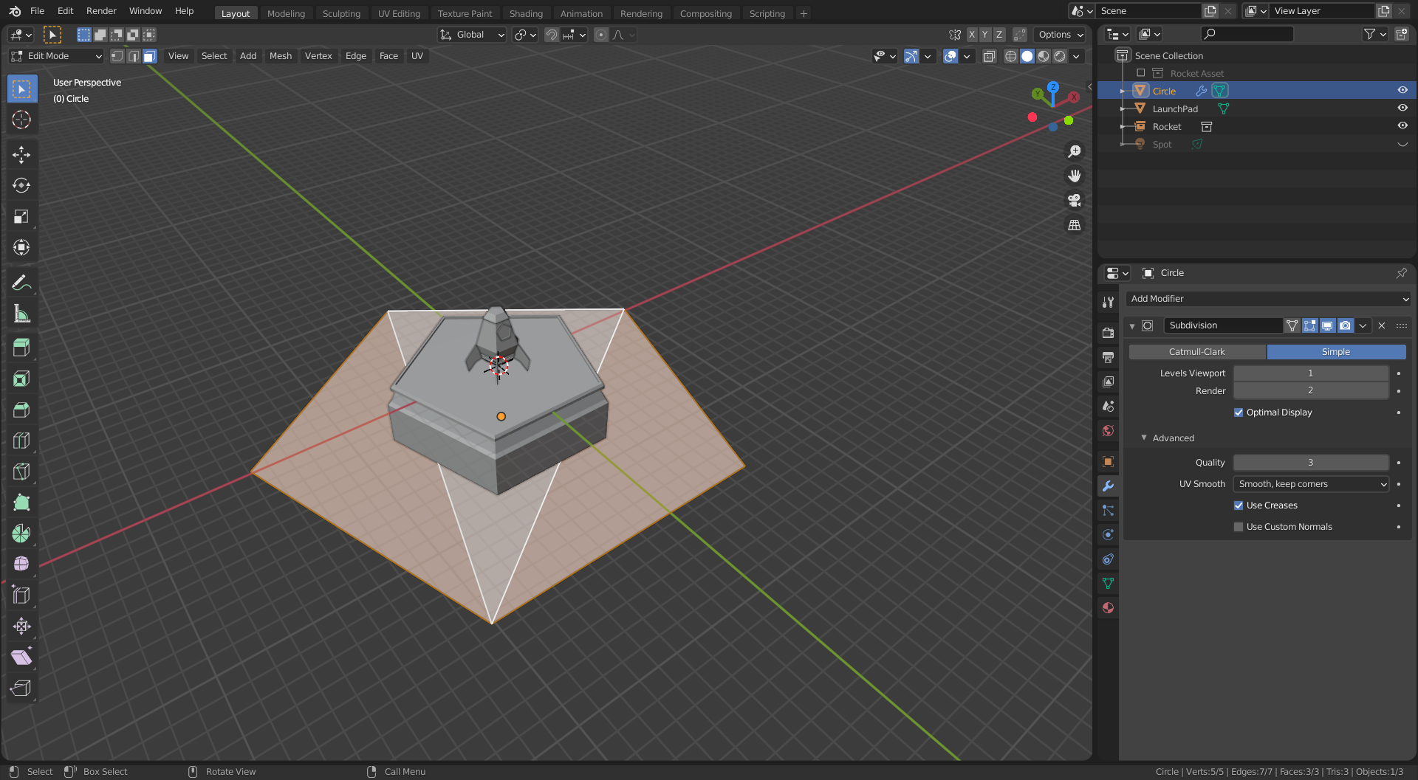Switch to rendered viewport shading
The height and width of the screenshot is (780, 1418).
point(1060,56)
